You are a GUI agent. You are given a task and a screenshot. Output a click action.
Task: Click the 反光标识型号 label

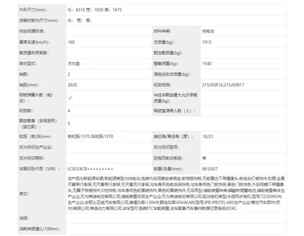[x=166, y=147]
